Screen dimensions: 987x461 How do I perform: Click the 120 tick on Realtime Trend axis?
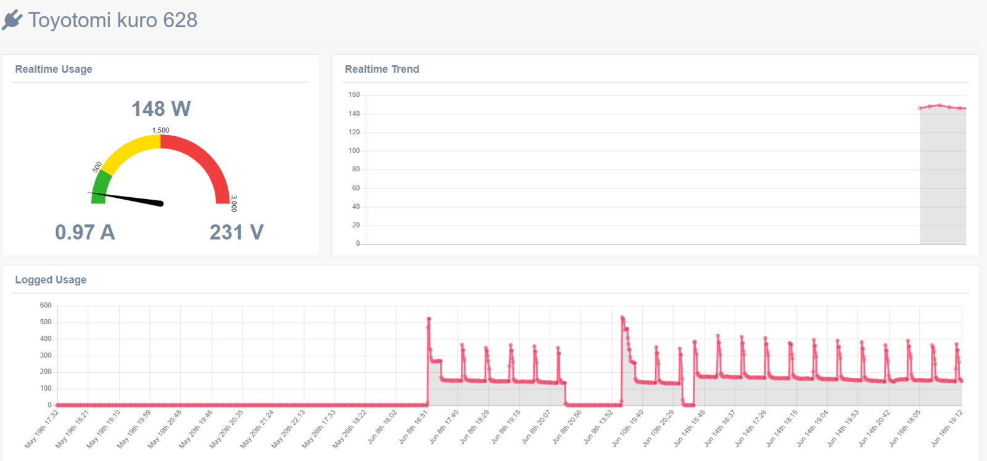tap(354, 132)
